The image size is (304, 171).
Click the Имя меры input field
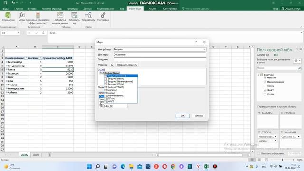coord(160,55)
